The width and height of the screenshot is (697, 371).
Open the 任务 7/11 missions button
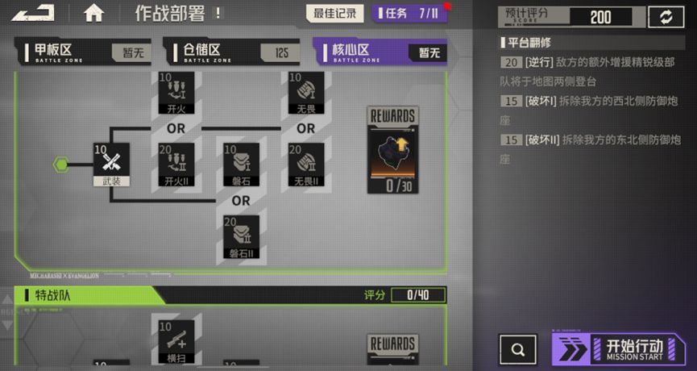pos(410,14)
